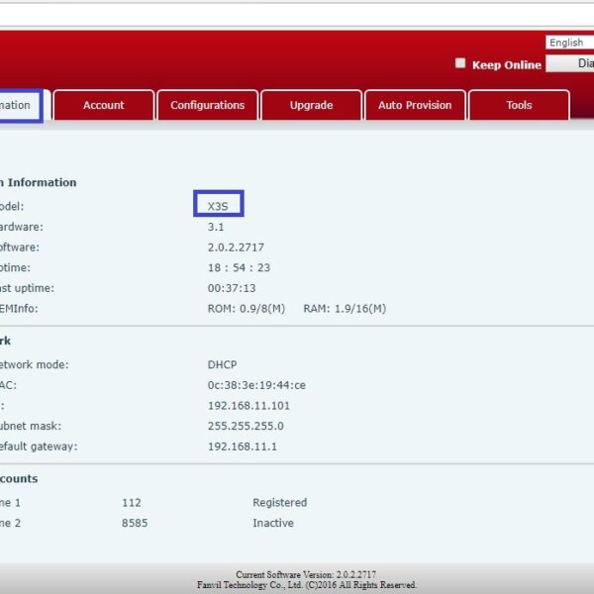The height and width of the screenshot is (594, 594).
Task: Click the partially visible Dia button
Action: [x=572, y=63]
